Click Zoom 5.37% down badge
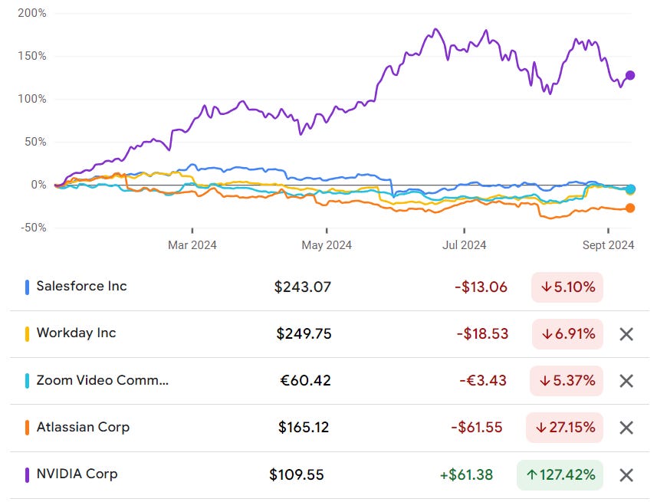This screenshot has height=502, width=657. click(567, 381)
